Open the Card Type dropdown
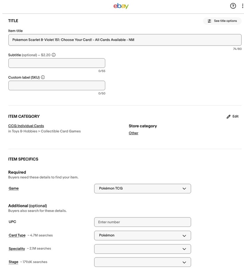 click(x=143, y=236)
